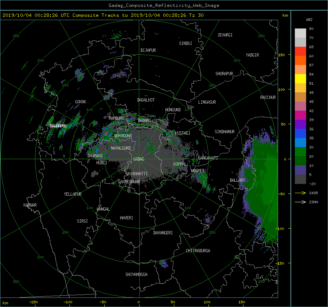The width and height of the screenshot is (328, 307).
Task: Click the HOSPET city label
Action: point(198,171)
